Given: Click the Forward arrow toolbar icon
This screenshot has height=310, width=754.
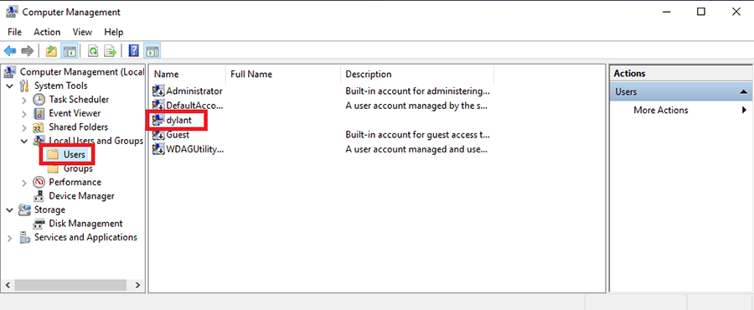Looking at the screenshot, I should [28, 51].
